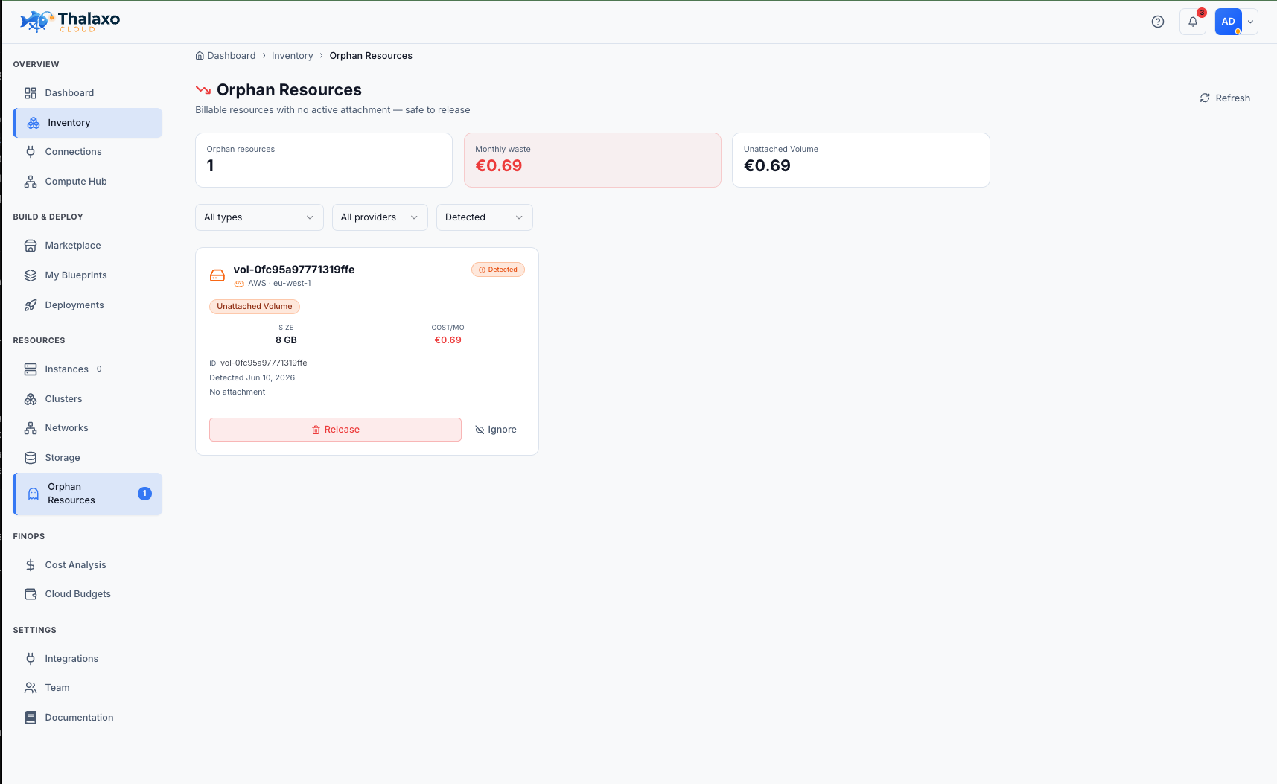Click the Dashboard grid icon in sidebar
The width and height of the screenshot is (1277, 784).
pos(31,93)
